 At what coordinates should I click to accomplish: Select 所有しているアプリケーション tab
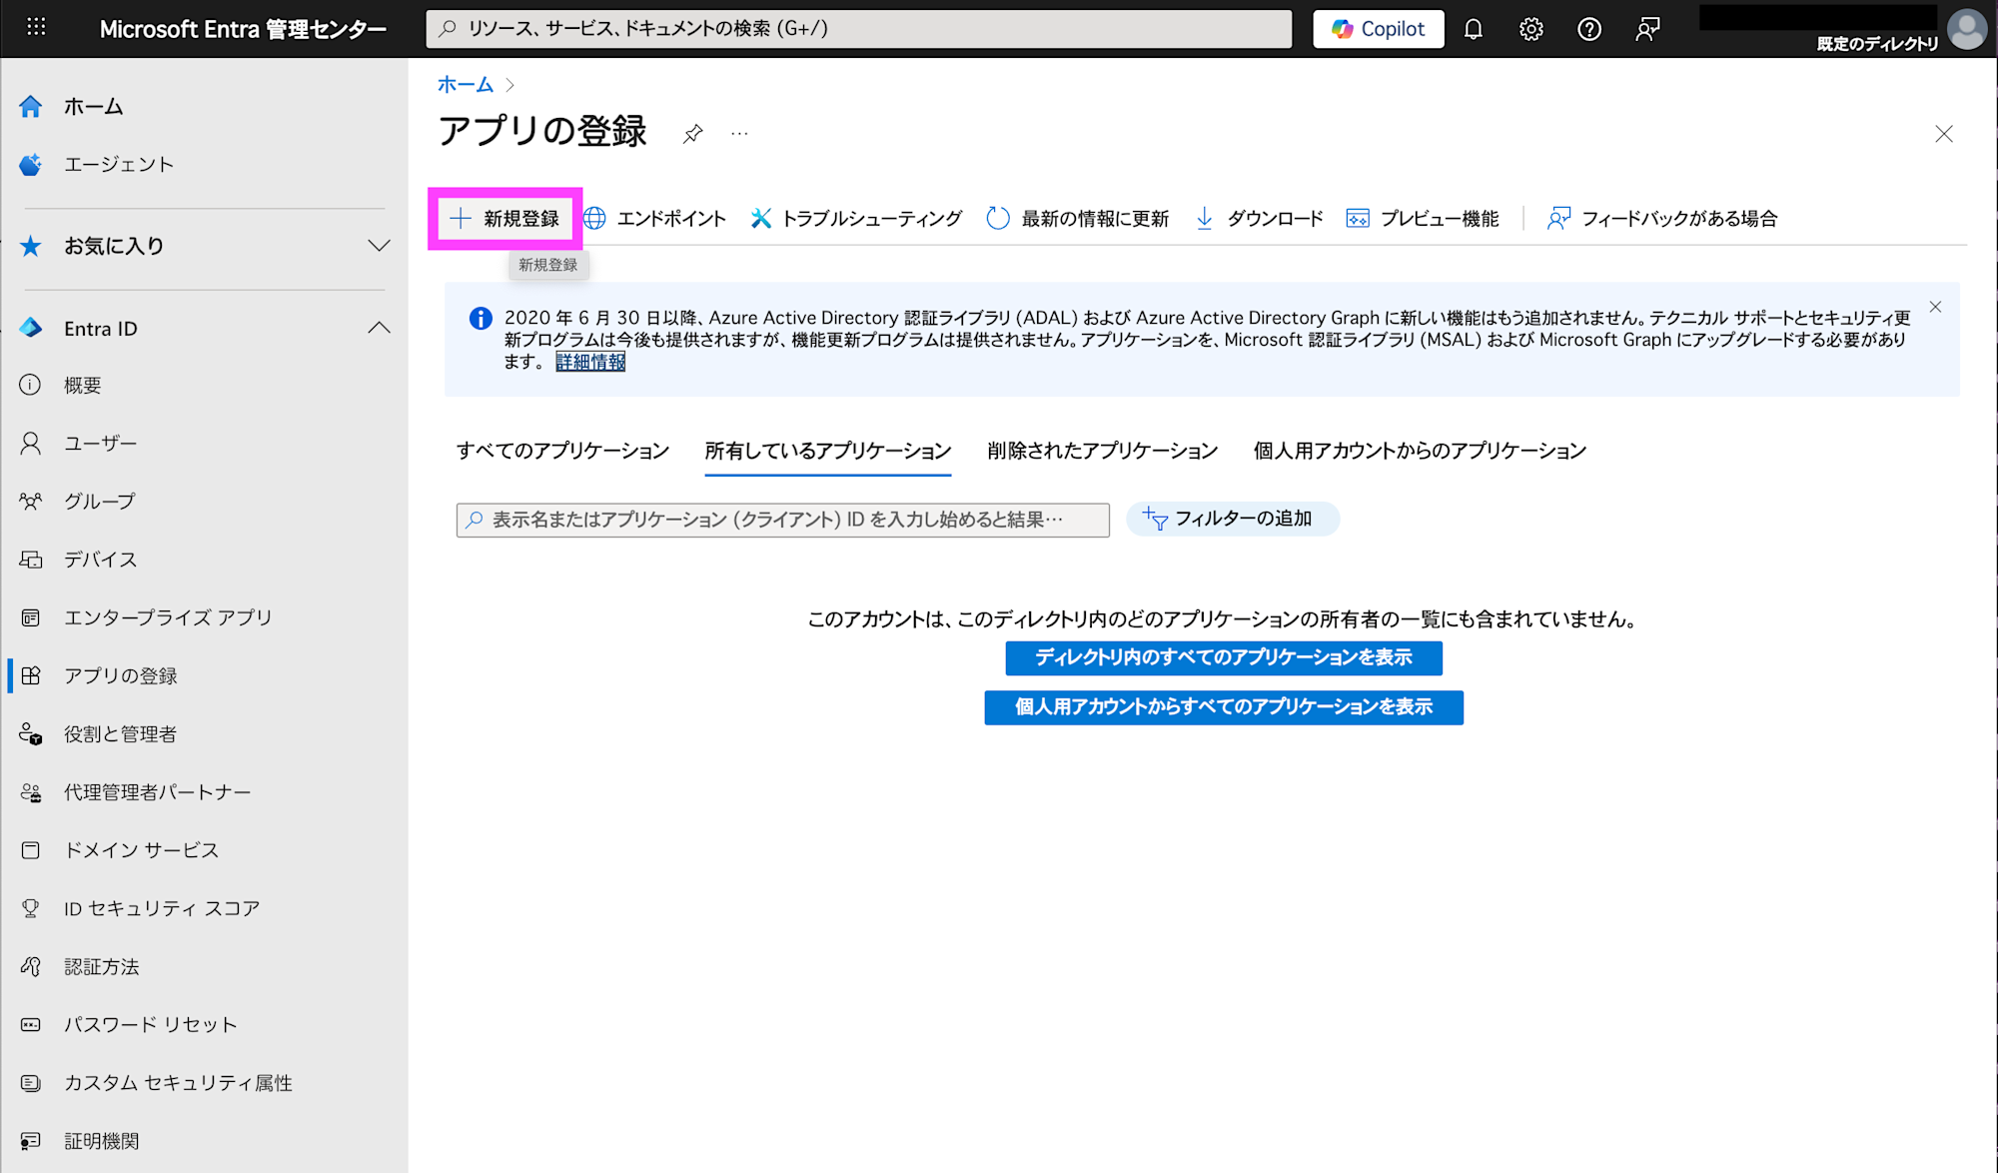coord(828,451)
